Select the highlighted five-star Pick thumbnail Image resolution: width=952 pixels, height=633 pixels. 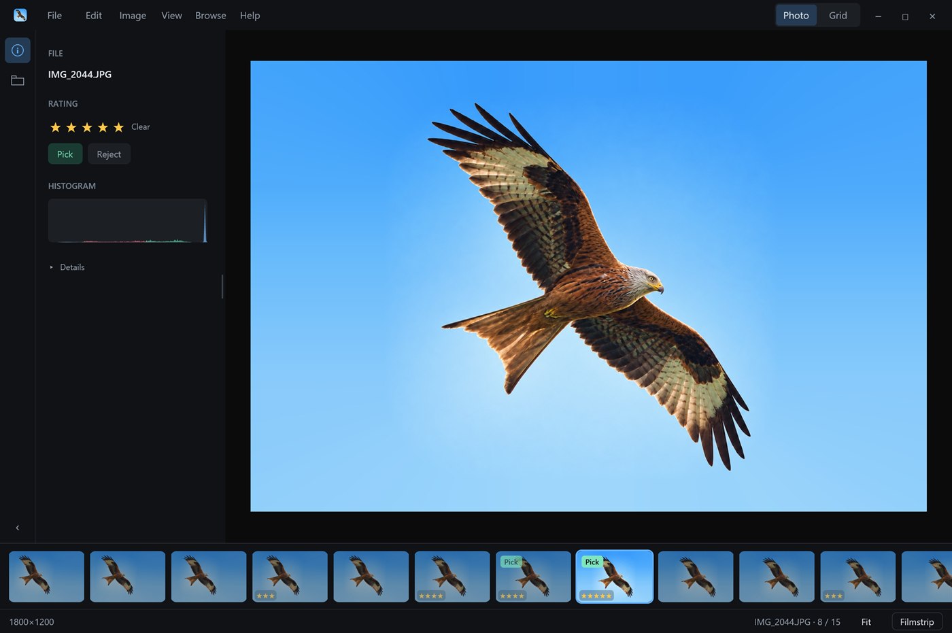coord(615,577)
